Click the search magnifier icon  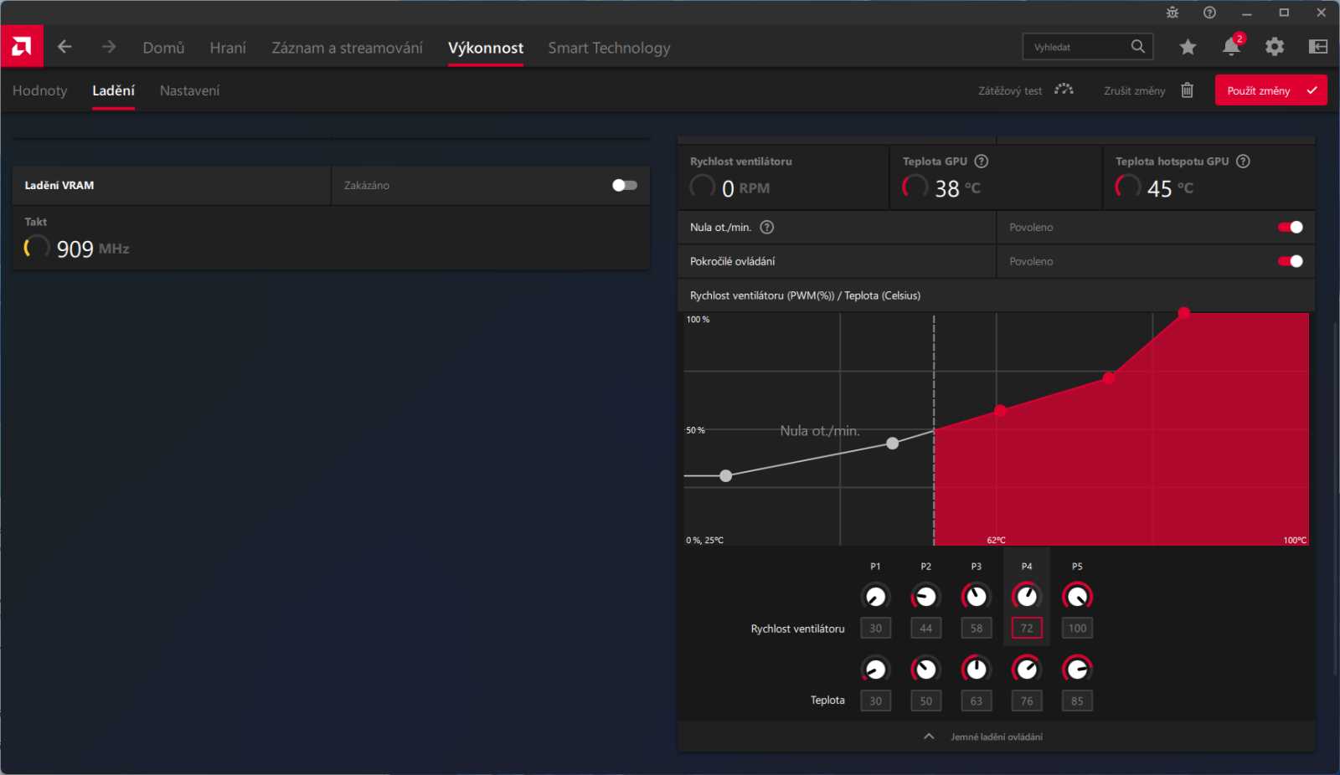[1137, 47]
